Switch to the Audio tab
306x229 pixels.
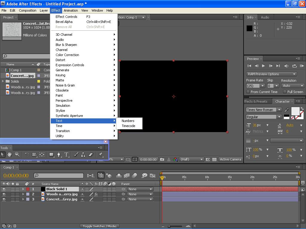coord(265,17)
